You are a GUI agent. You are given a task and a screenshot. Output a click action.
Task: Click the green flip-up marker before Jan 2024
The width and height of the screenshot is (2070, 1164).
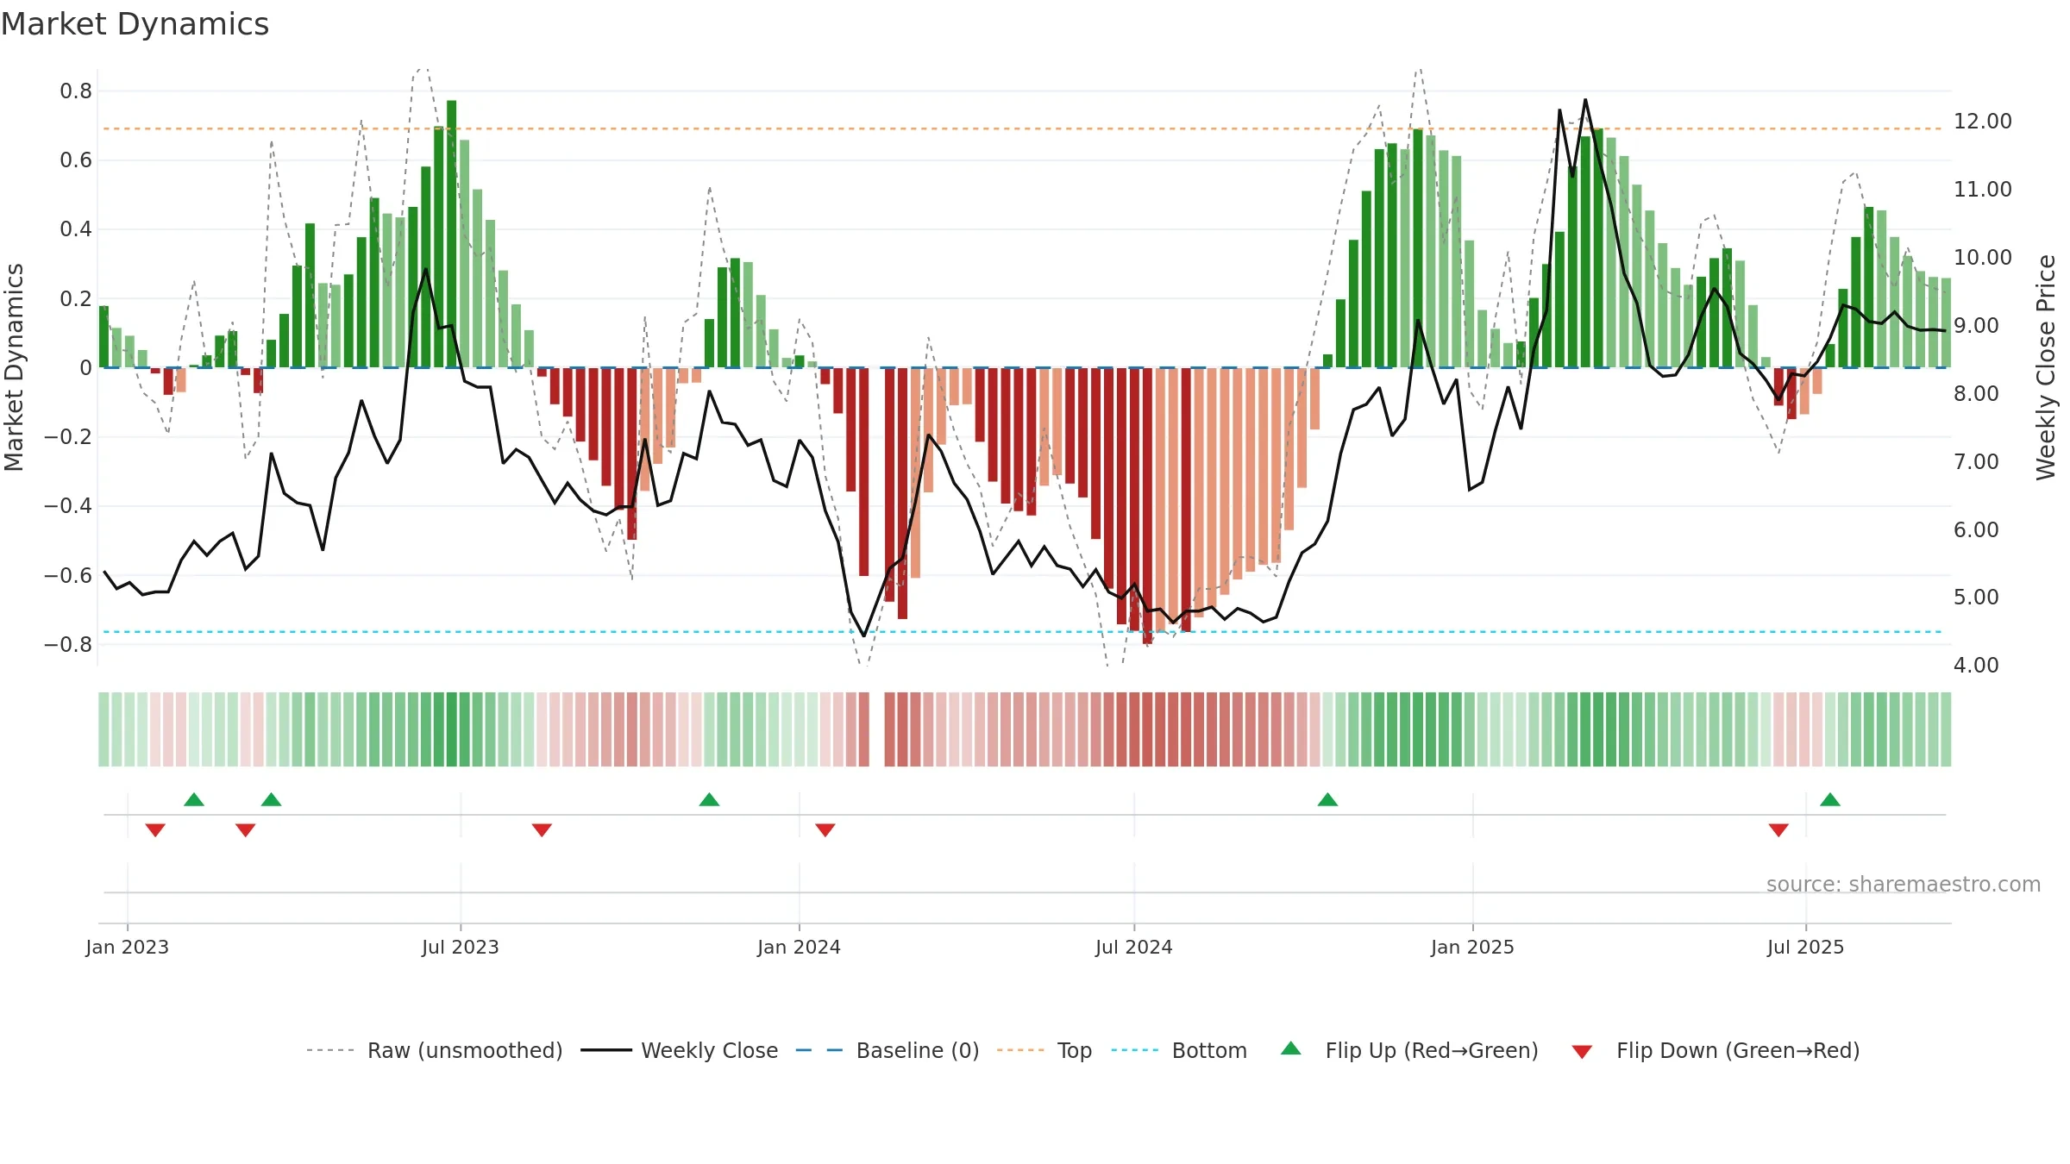pyautogui.click(x=710, y=799)
